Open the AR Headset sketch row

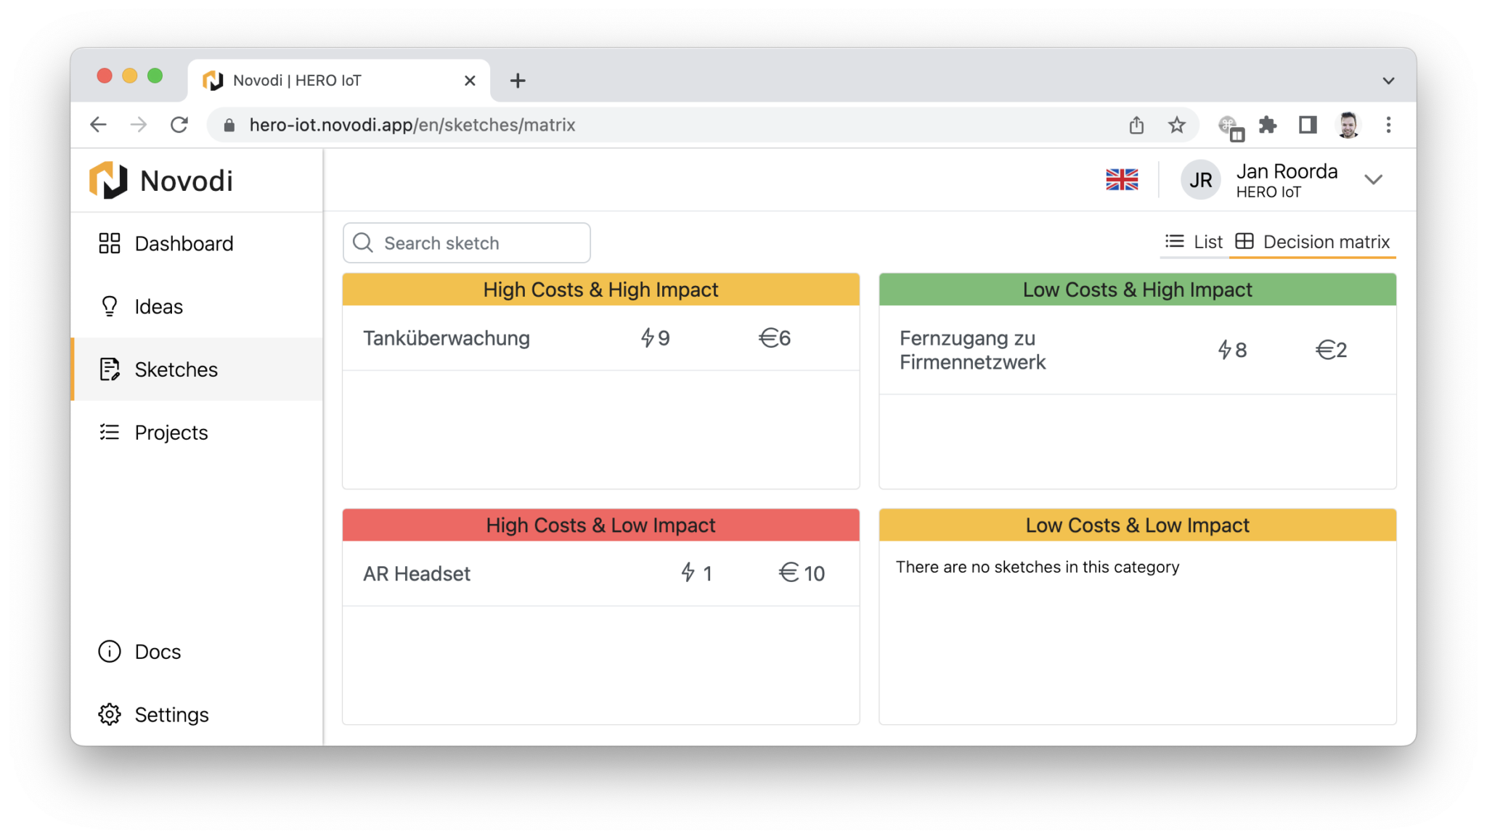click(x=417, y=574)
